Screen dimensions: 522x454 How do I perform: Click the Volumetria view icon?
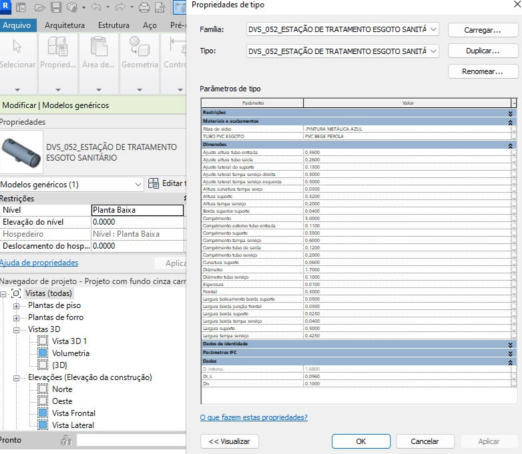(x=43, y=353)
